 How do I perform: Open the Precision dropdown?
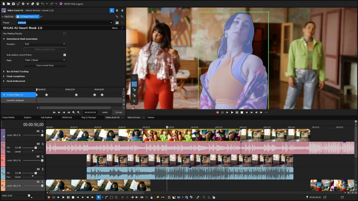pyautogui.click(x=45, y=44)
